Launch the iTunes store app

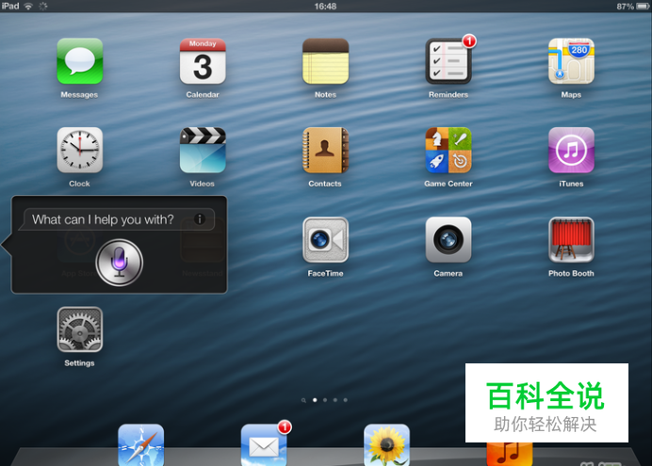click(571, 151)
